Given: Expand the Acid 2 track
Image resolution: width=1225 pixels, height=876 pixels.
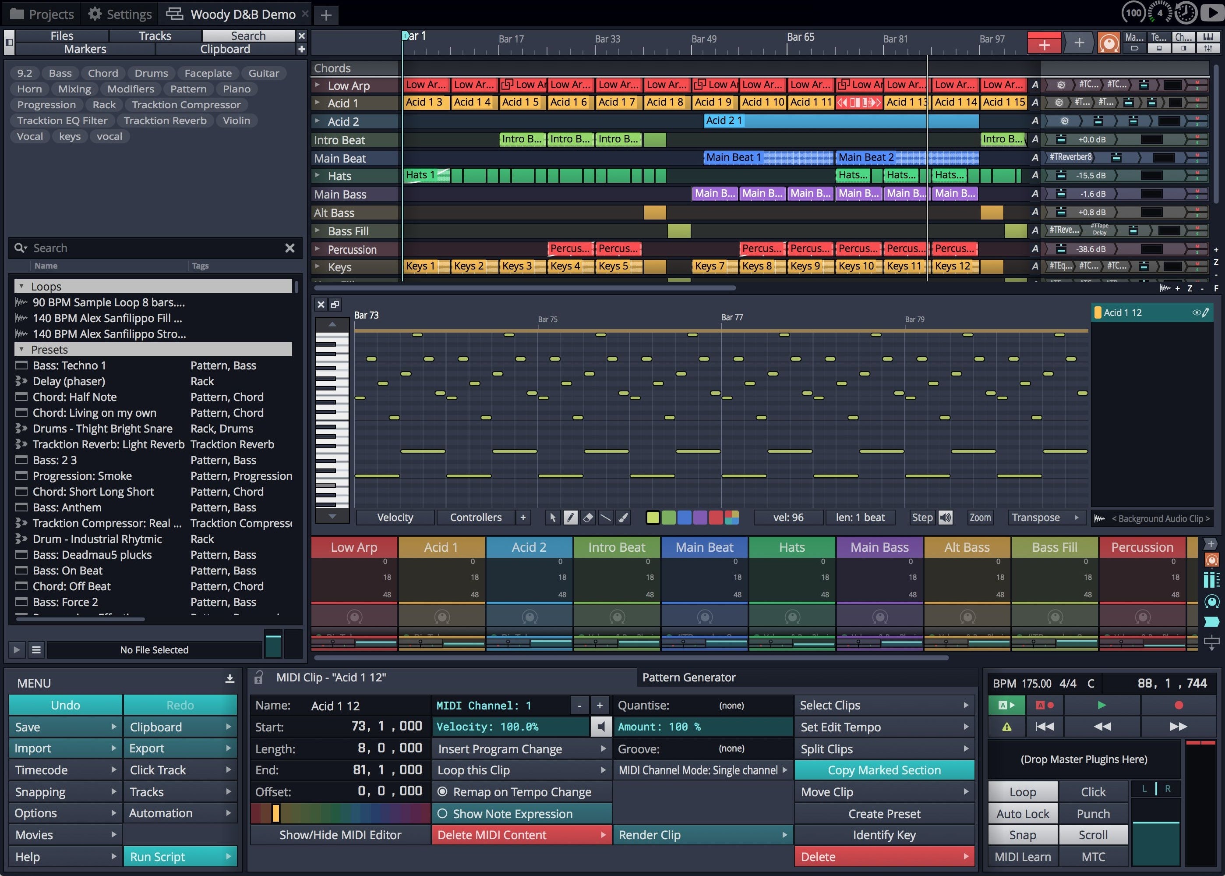Looking at the screenshot, I should [318, 121].
